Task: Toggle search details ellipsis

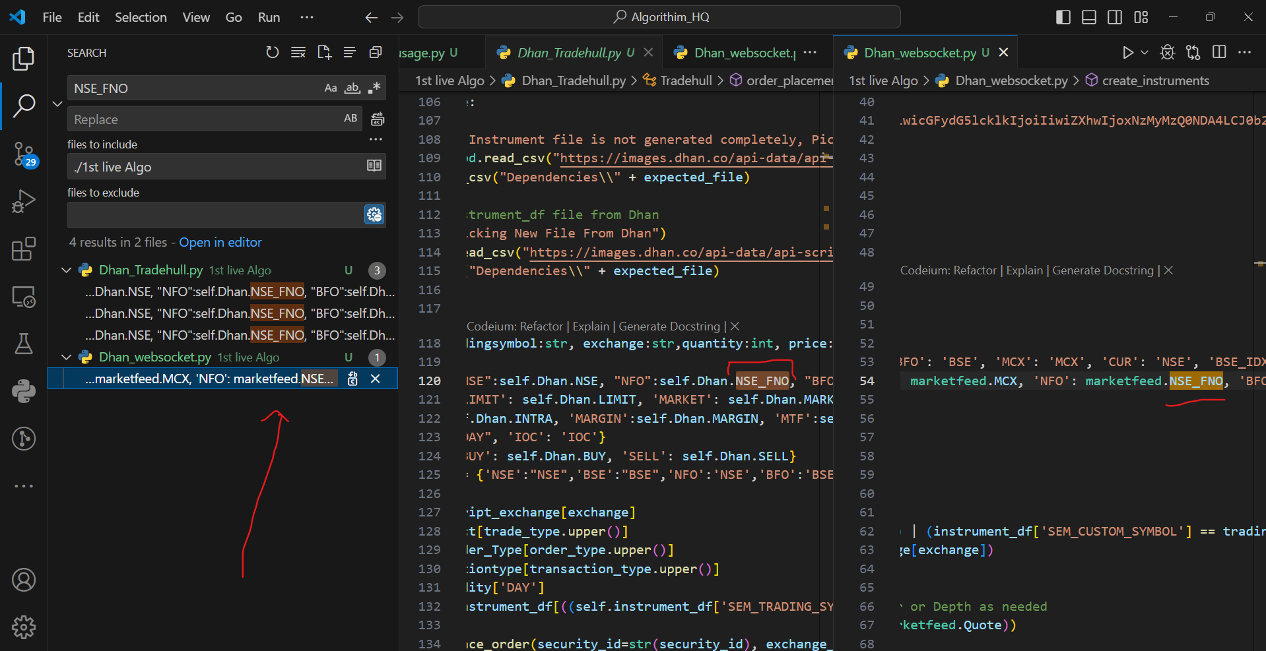Action: click(376, 139)
